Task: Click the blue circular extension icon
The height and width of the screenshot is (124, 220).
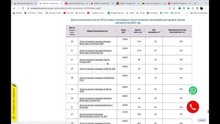Action: (x=179, y=8)
